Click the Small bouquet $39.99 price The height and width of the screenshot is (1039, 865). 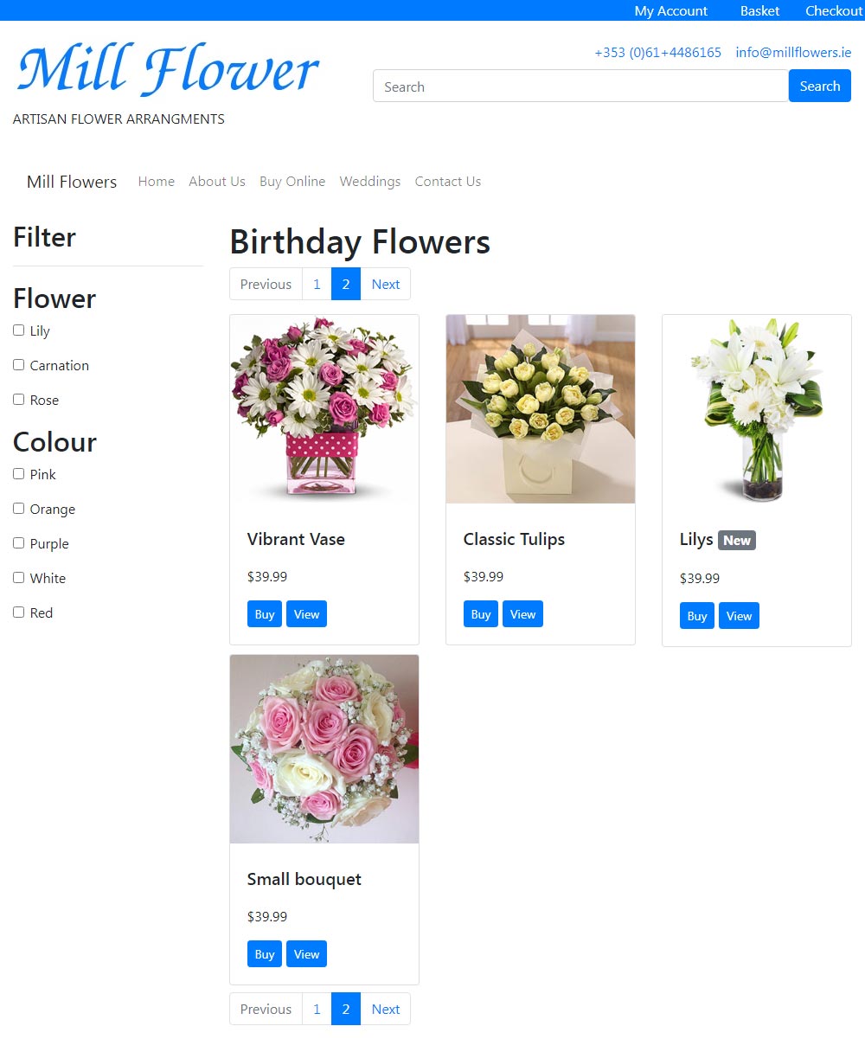[x=267, y=916]
